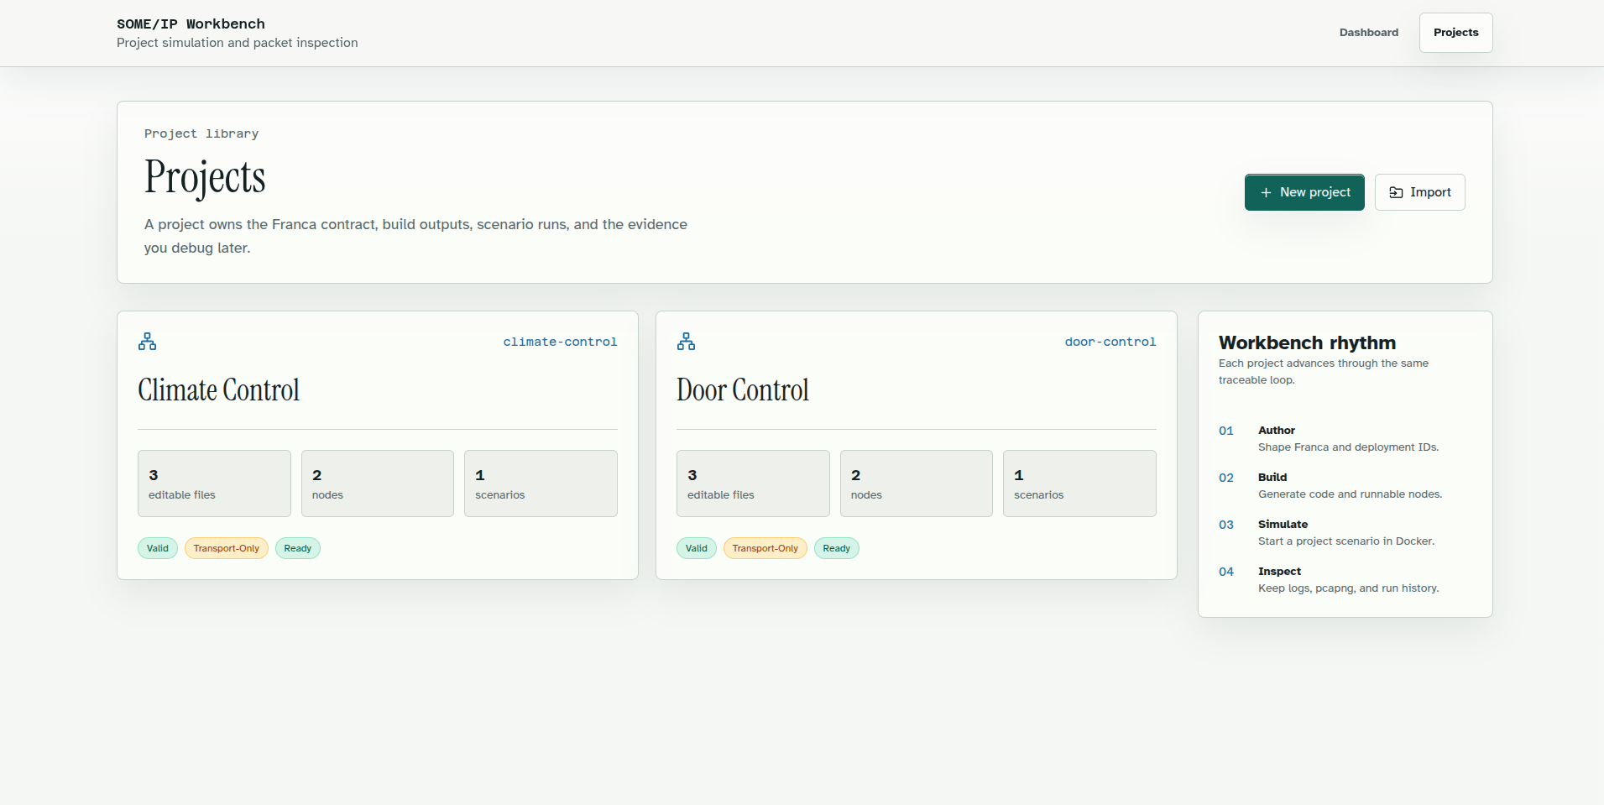Viewport: 1604px width, 805px height.
Task: Click Transport-Only badge on Climate Control
Action: pyautogui.click(x=227, y=548)
